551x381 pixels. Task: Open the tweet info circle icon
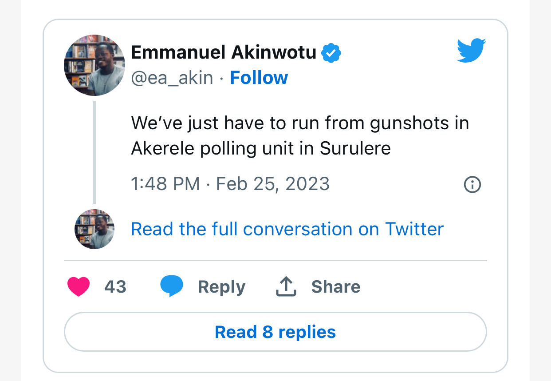click(x=472, y=184)
